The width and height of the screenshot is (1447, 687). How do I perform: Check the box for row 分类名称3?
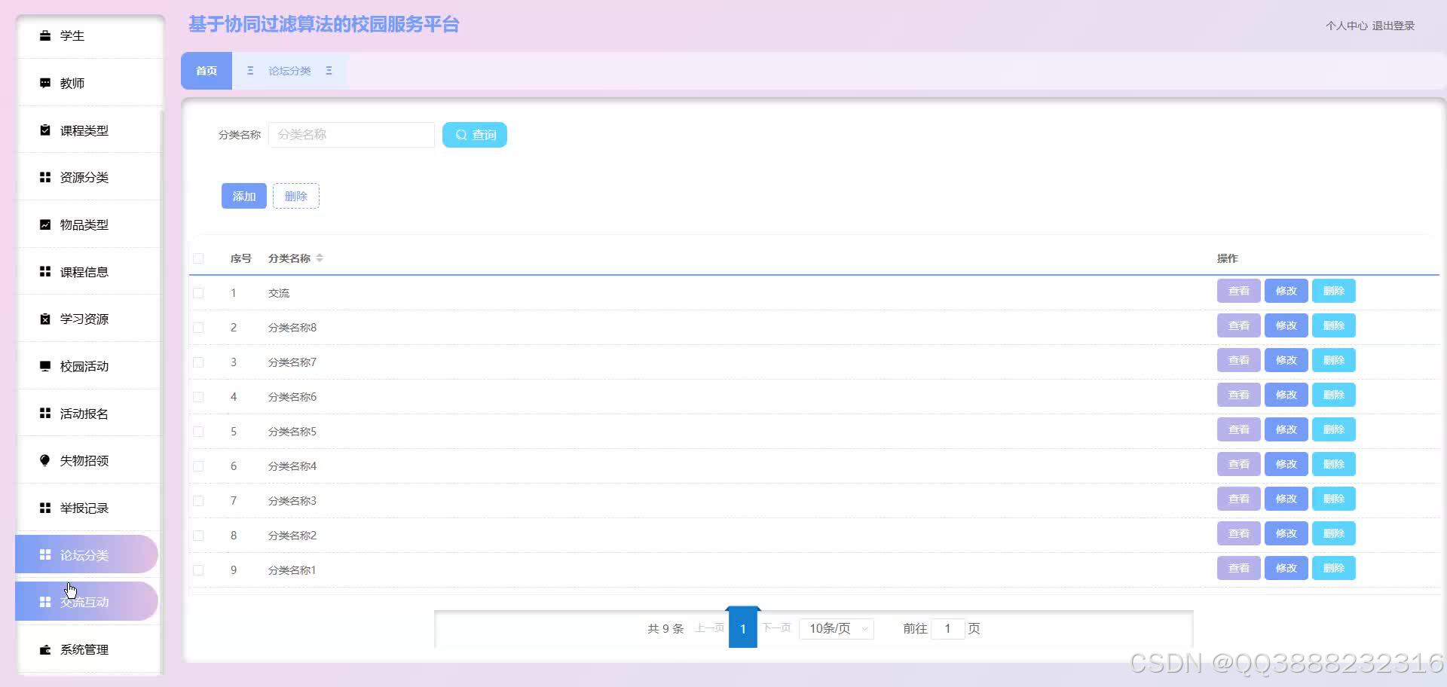198,501
